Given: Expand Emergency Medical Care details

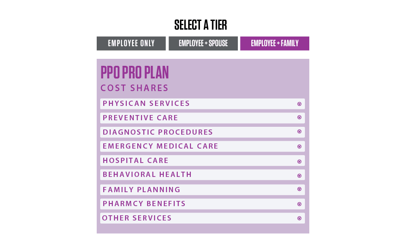Looking at the screenshot, I should click(203, 146).
